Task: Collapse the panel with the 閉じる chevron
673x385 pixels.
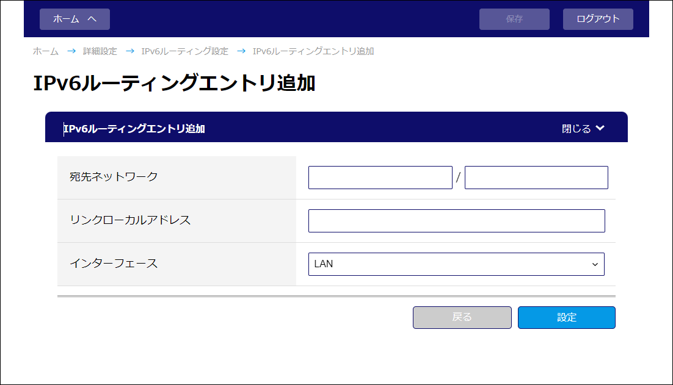Action: click(x=583, y=129)
